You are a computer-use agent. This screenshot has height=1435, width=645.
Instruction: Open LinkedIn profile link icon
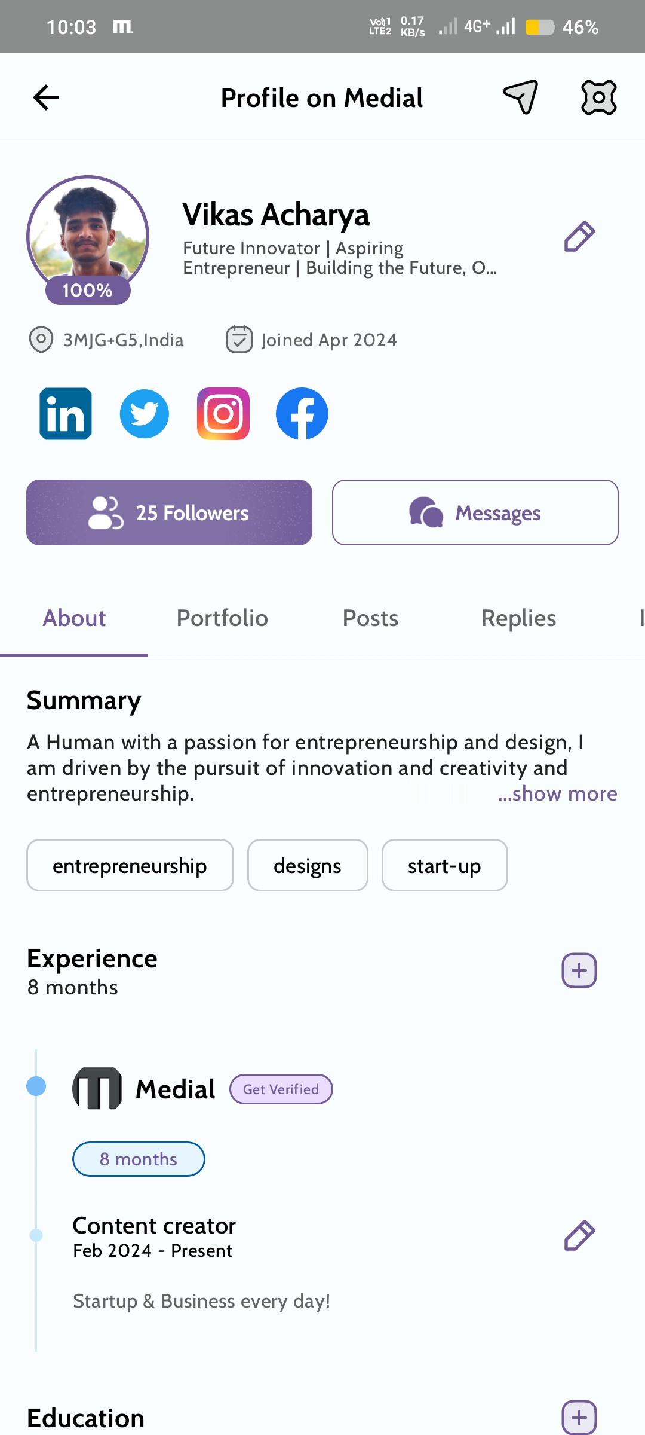[66, 414]
